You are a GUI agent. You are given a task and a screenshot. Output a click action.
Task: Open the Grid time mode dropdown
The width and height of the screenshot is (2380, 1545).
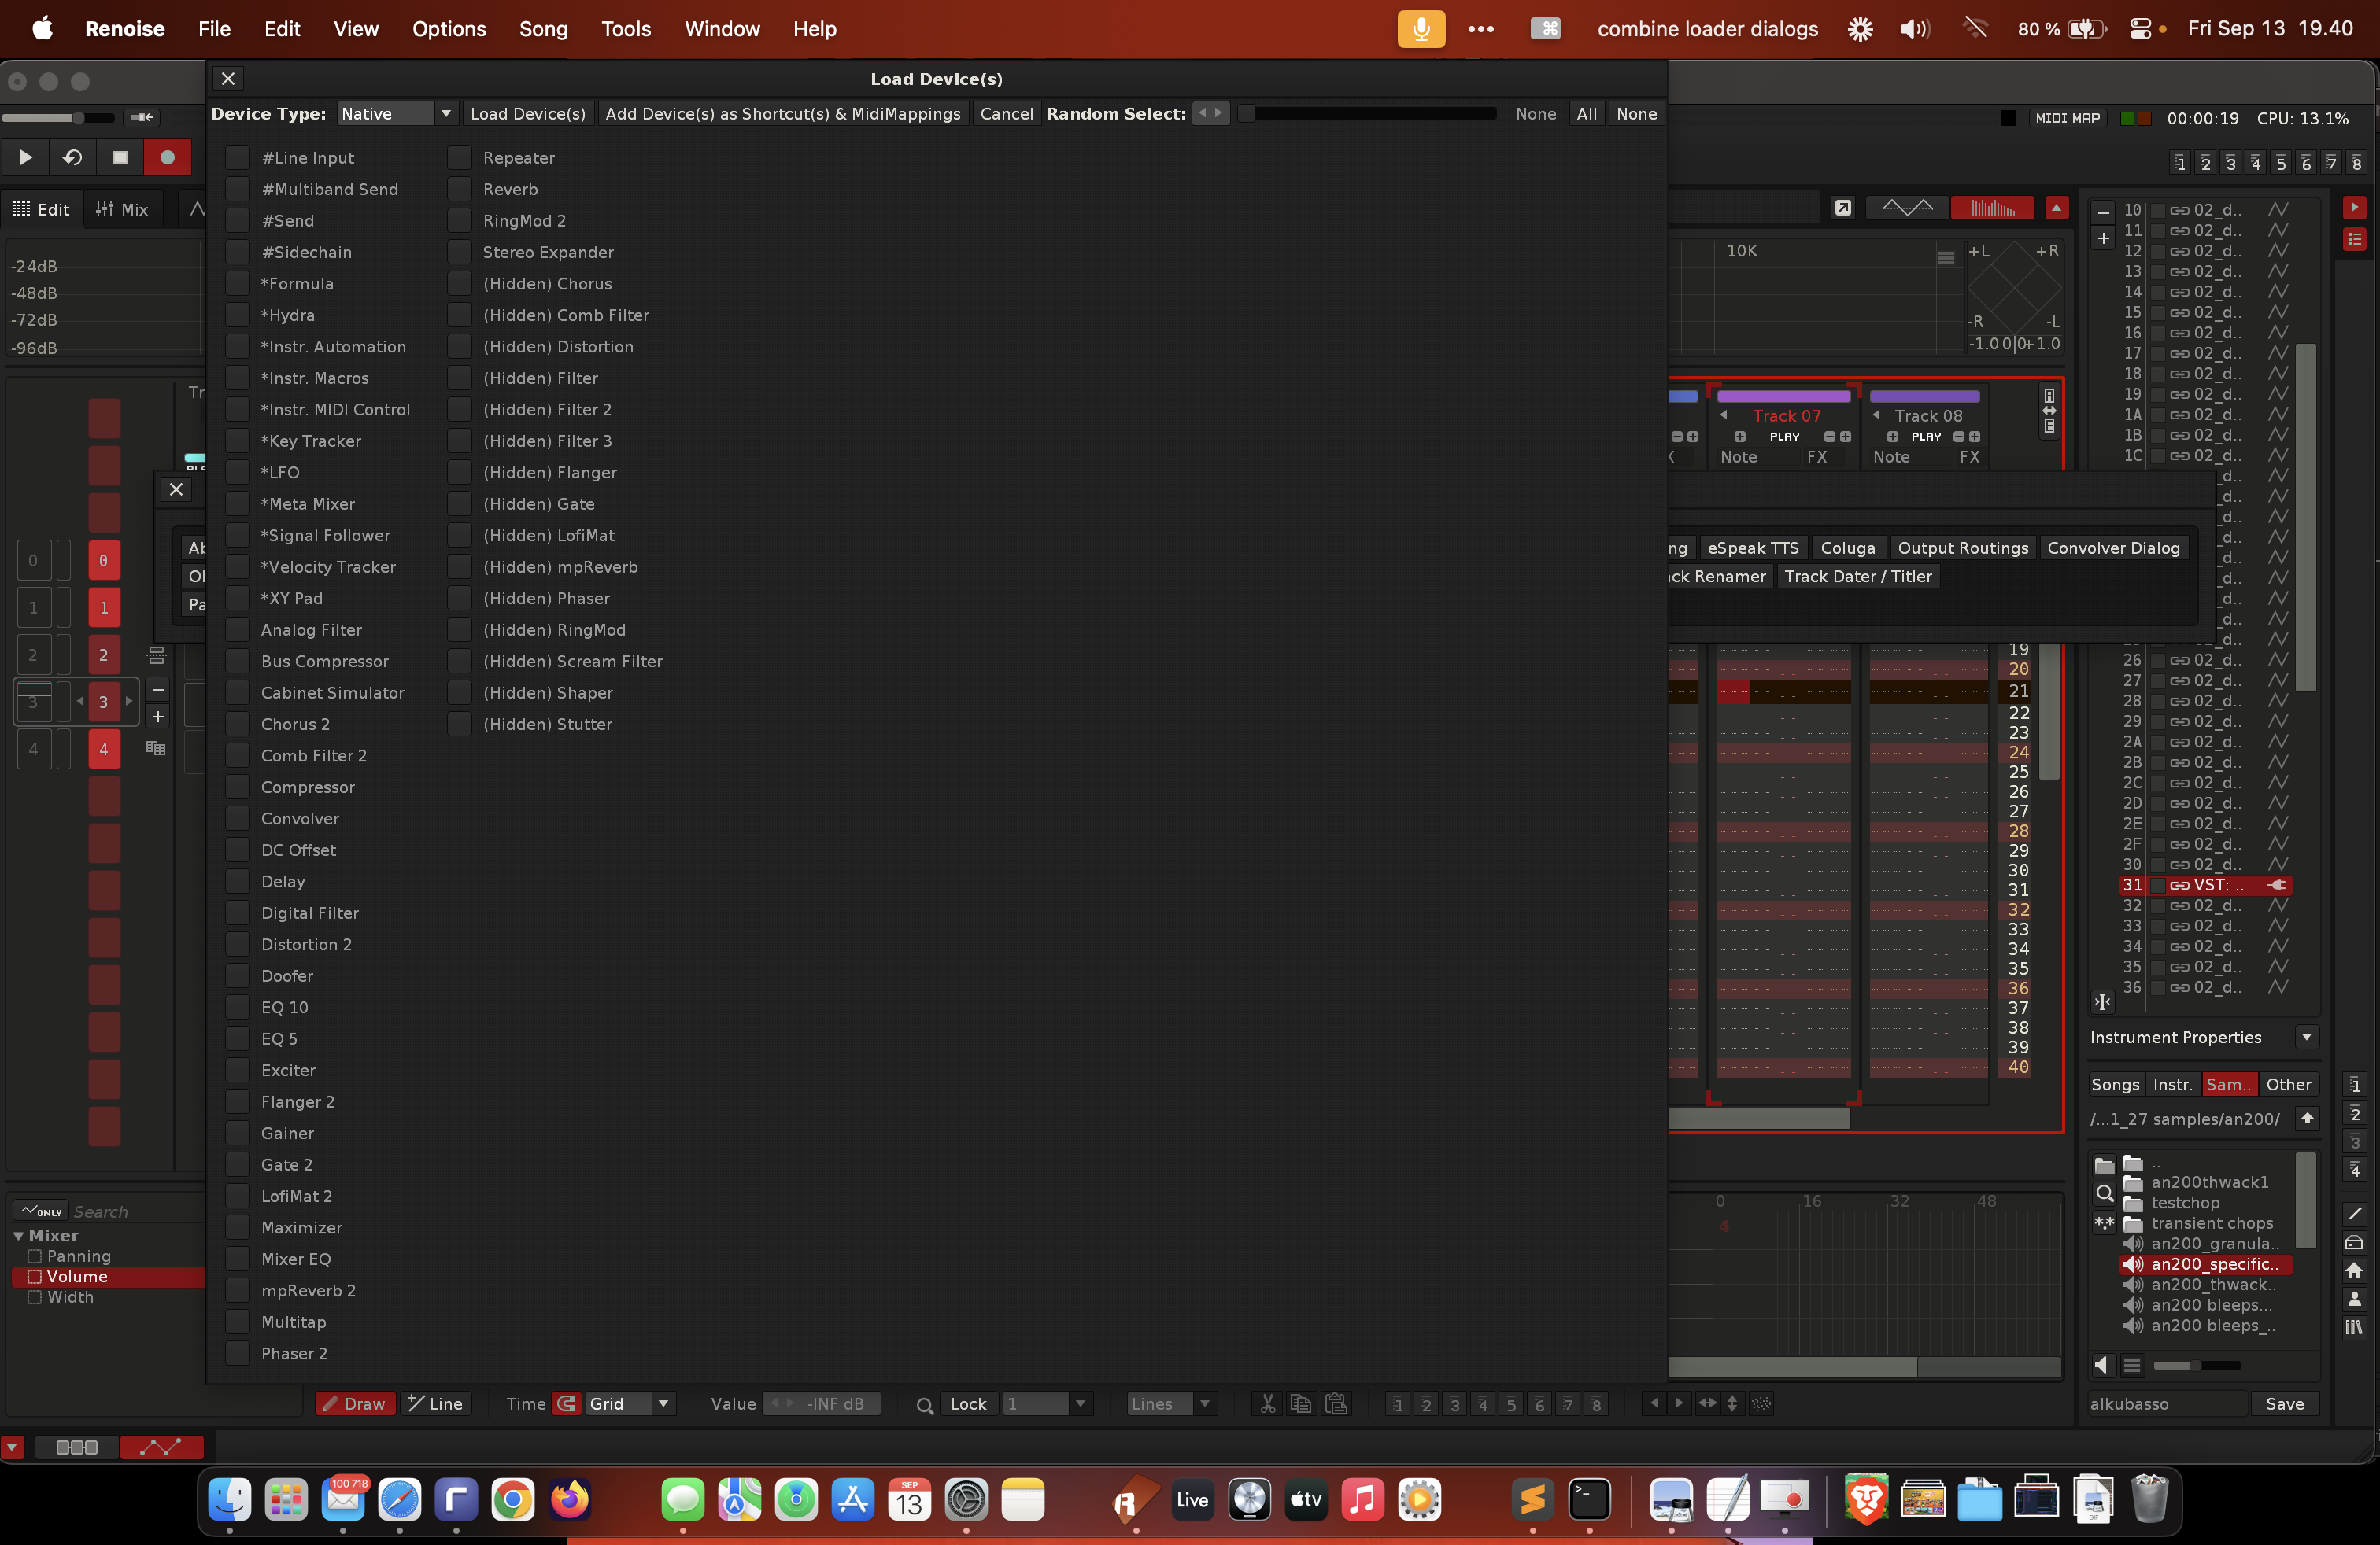click(x=629, y=1403)
